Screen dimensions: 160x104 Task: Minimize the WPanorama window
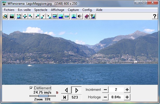(137, 3)
